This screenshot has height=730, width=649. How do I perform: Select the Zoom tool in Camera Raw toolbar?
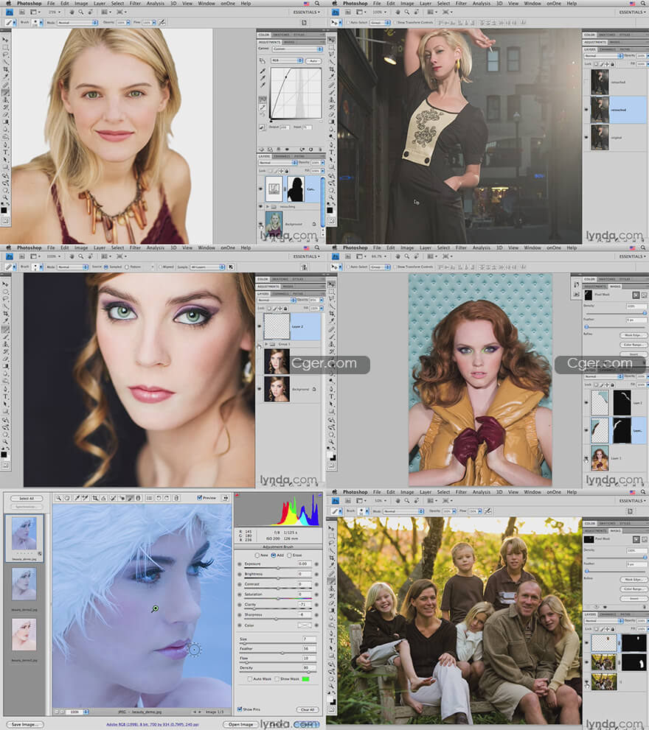click(58, 498)
